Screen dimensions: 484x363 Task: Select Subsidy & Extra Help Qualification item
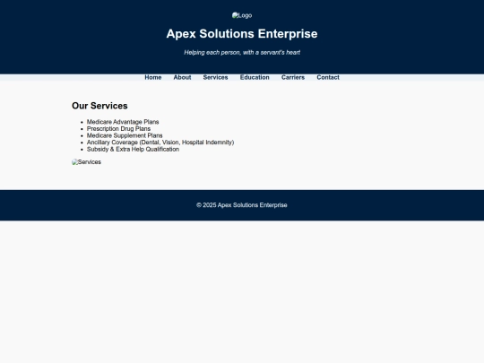click(x=133, y=149)
